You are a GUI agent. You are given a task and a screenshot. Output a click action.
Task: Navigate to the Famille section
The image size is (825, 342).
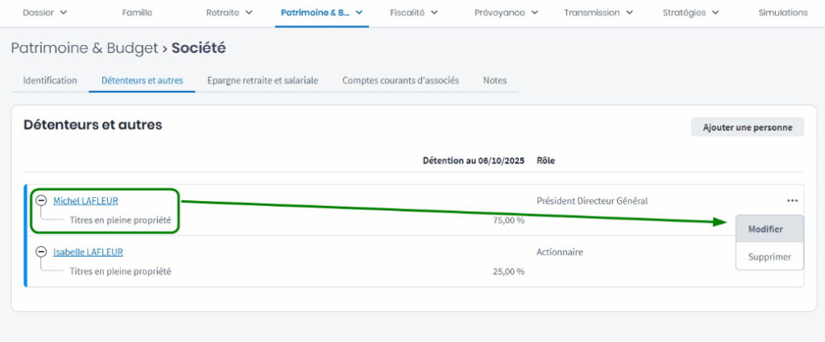click(137, 13)
